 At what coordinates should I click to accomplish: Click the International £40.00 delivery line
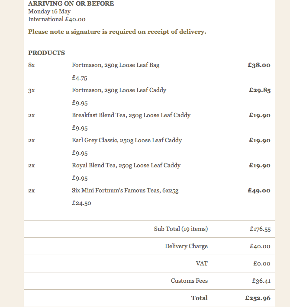[57, 19]
